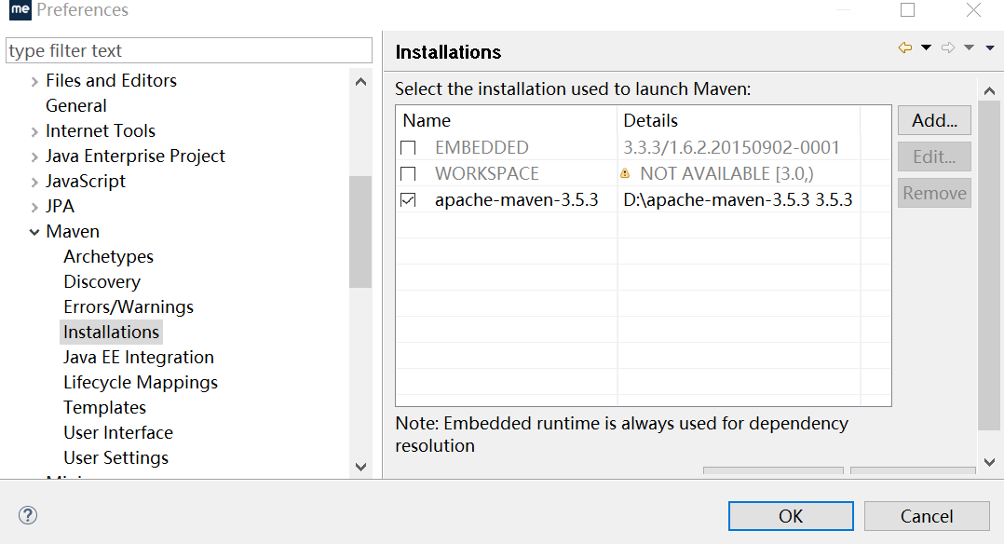Check the EMBEDDED installation checkbox
Viewport: 1004px width, 544px height.
coord(408,148)
